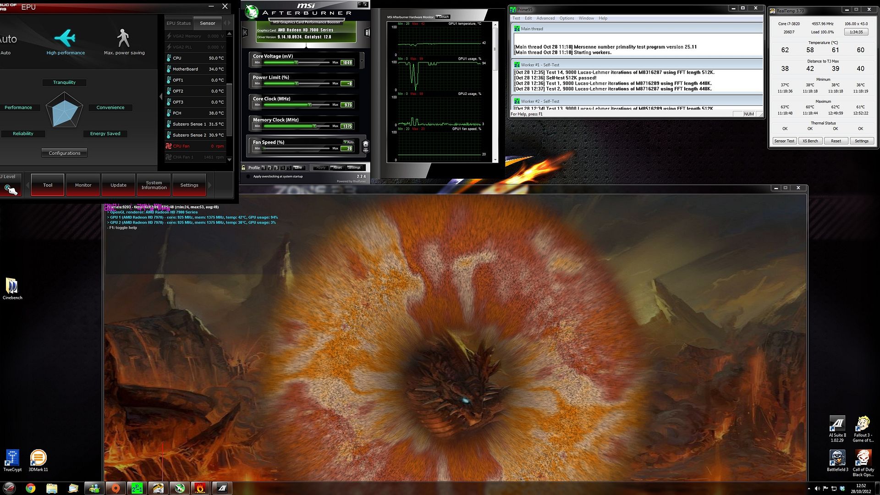
Task: Adjust the Memory Clock (MHz) slider handle
Action: [314, 126]
